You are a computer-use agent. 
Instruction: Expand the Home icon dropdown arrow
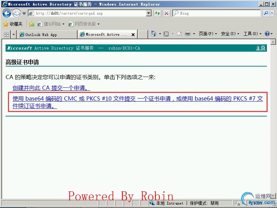coord(160,34)
